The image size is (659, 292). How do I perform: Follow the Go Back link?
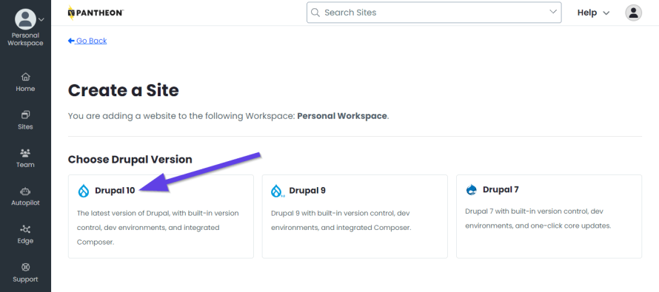[87, 41]
